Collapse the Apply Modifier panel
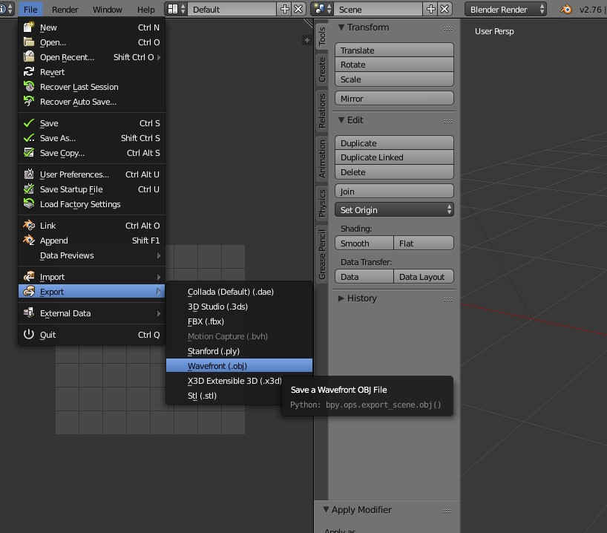Image resolution: width=607 pixels, height=533 pixels. click(326, 509)
